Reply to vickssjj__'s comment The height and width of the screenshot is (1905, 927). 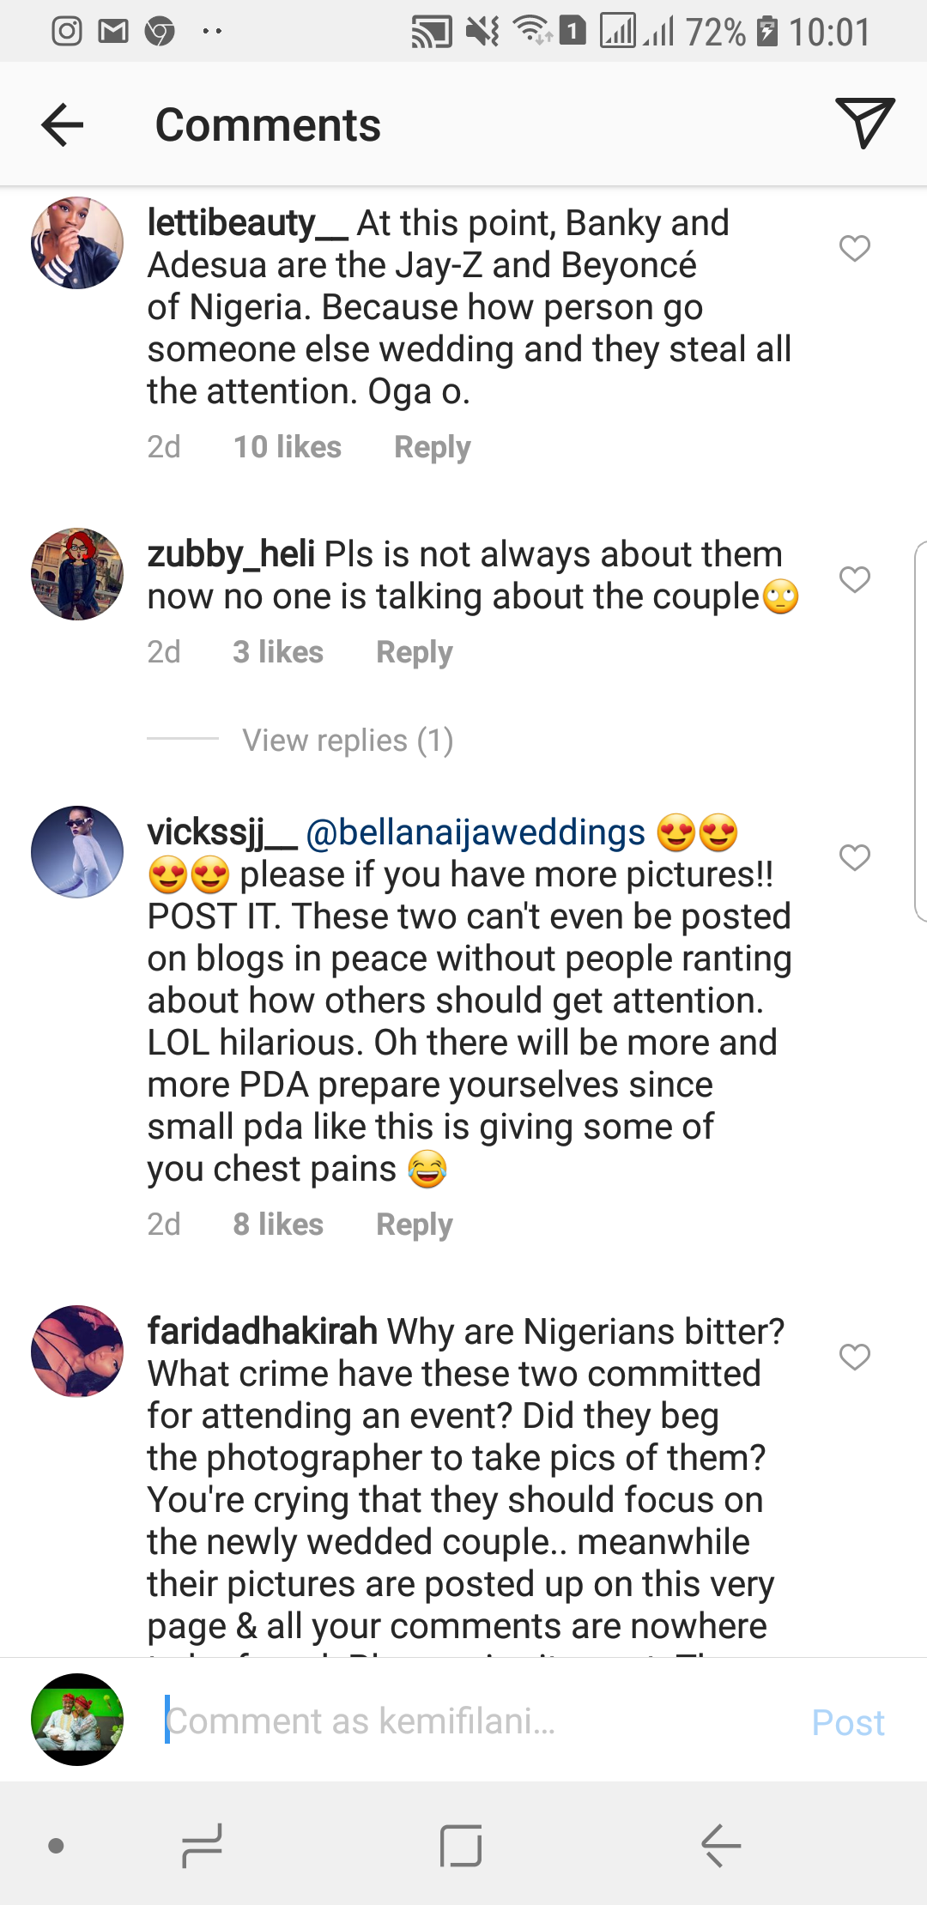pos(414,1225)
